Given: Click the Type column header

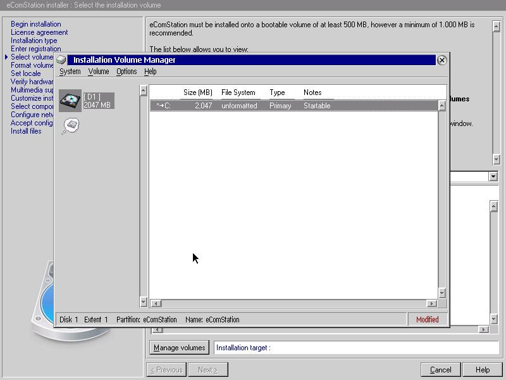Looking at the screenshot, I should 277,92.
